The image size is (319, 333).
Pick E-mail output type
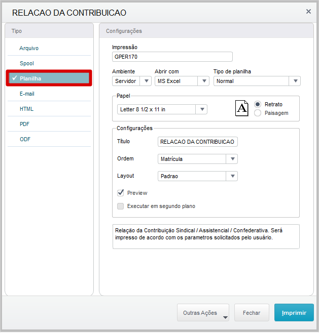pyautogui.click(x=49, y=94)
